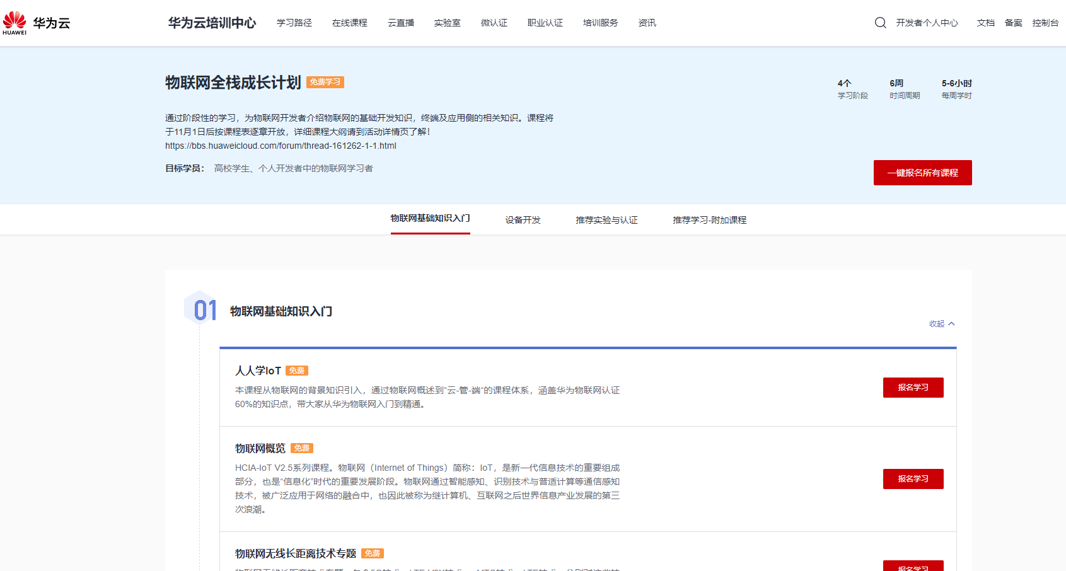The image size is (1066, 571).
Task: Switch to the 推荐实验与认证 tab
Action: (x=606, y=219)
